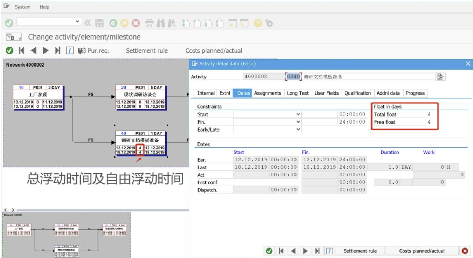Switch to the Addnl data tab
The height and width of the screenshot is (258, 473).
click(388, 93)
